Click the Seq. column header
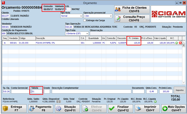Viewport: 187px width, 114px height. (x=5, y=38)
